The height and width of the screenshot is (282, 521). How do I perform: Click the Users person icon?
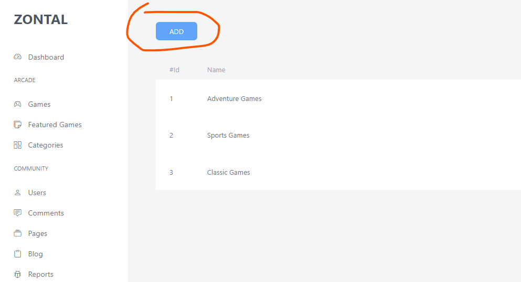18,193
